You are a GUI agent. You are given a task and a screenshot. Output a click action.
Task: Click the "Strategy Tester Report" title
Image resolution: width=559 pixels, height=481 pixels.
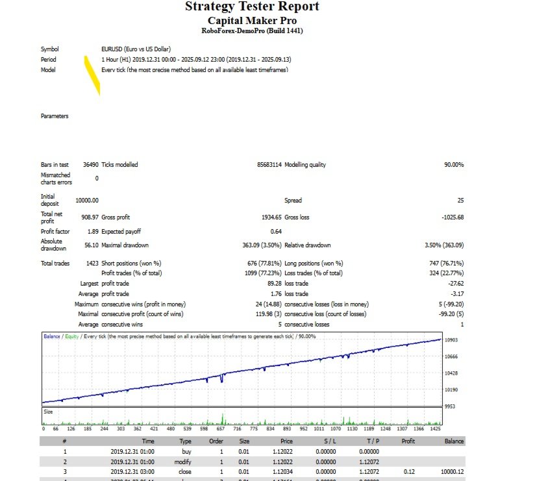[252, 6]
